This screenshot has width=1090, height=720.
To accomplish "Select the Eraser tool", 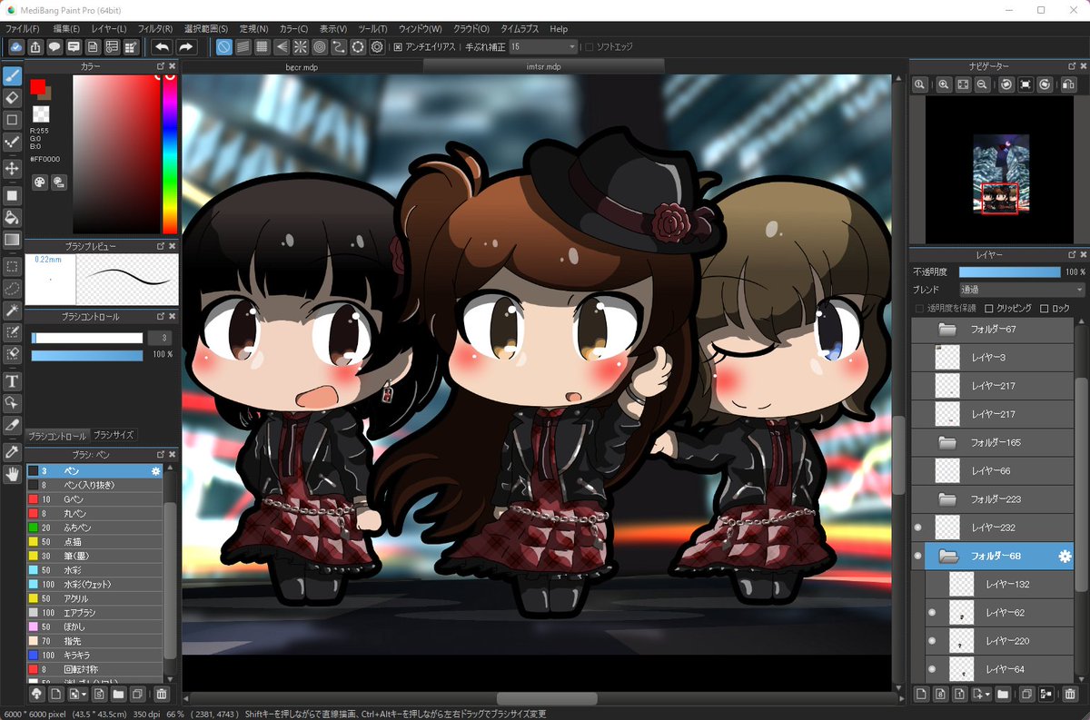I will click(x=12, y=97).
